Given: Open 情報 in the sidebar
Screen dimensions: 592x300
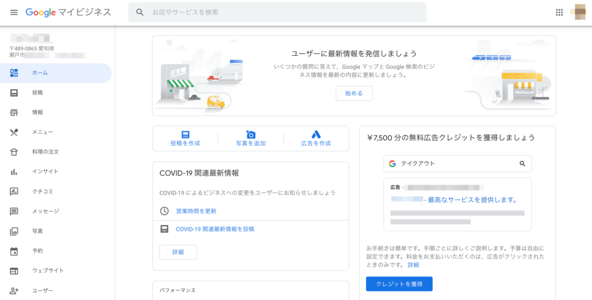Looking at the screenshot, I should click(56, 112).
